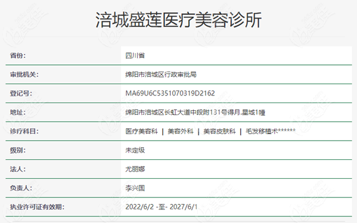Click the legal person name 尤丽娜
The height and width of the screenshot is (223, 357).
point(135,169)
